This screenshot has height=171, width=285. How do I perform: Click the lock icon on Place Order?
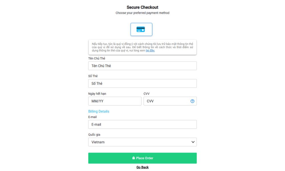click(133, 158)
